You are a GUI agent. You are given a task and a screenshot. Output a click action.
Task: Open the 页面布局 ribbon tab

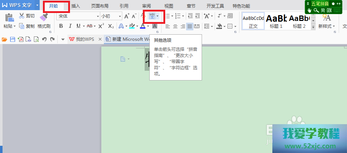click(x=100, y=6)
